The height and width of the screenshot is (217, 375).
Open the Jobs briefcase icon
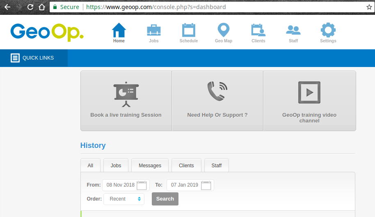(154, 30)
